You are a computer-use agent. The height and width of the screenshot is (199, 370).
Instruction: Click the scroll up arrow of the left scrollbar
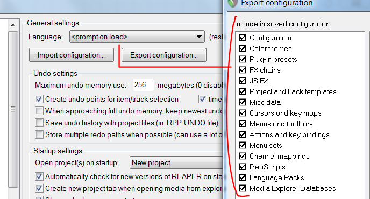13,25
